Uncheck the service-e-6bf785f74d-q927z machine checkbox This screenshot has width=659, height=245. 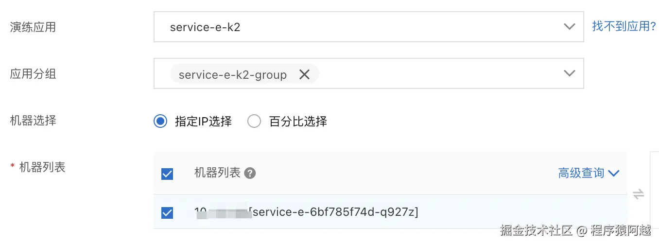point(167,212)
